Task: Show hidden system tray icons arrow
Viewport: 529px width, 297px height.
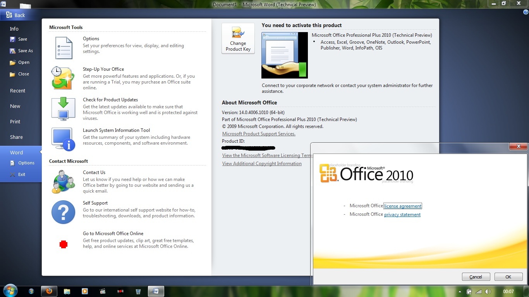Action: pyautogui.click(x=460, y=292)
